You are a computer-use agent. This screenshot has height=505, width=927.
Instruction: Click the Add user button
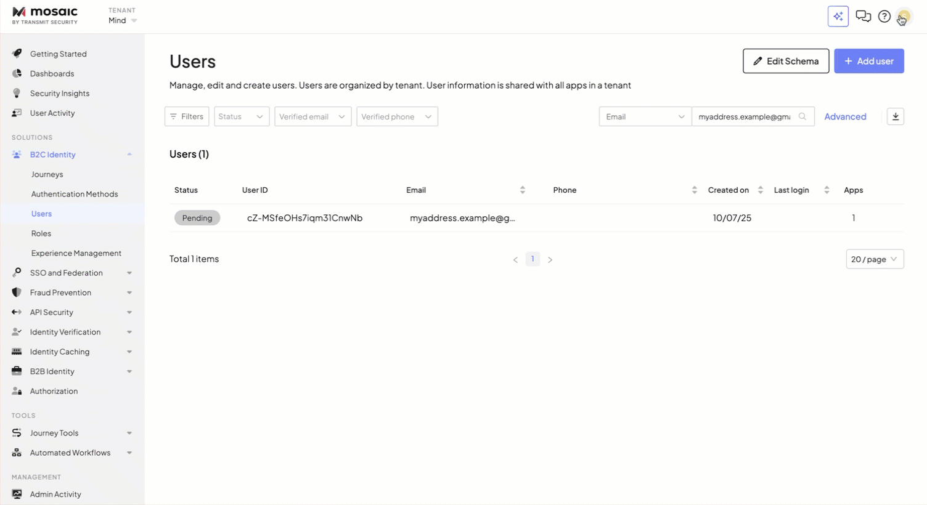[x=868, y=61]
